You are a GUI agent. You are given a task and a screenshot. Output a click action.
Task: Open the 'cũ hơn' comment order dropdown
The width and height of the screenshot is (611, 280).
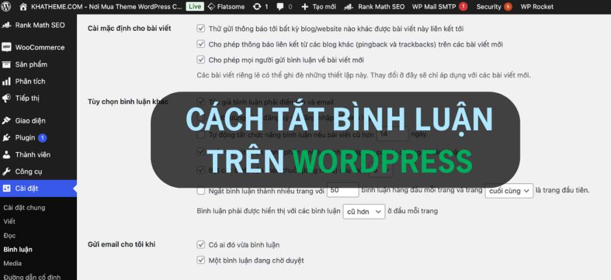pyautogui.click(x=364, y=211)
